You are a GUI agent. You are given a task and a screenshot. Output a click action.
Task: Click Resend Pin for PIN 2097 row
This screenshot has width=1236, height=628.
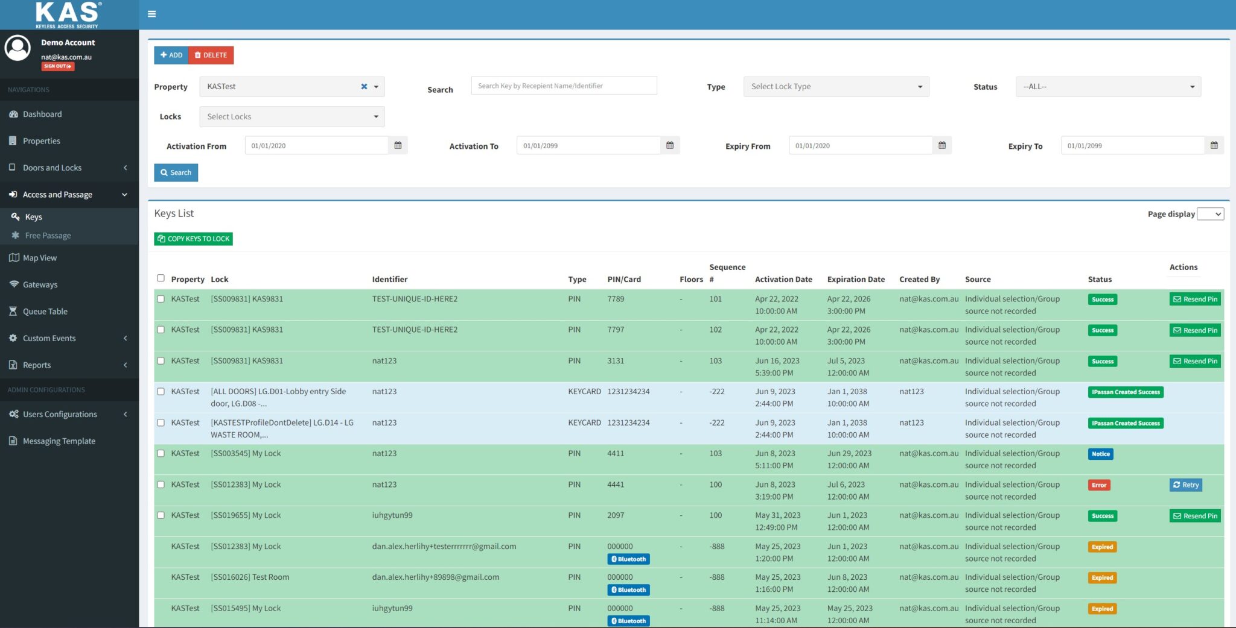point(1195,516)
